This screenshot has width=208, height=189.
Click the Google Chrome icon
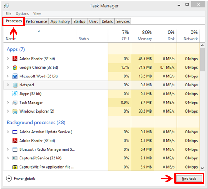(15, 67)
